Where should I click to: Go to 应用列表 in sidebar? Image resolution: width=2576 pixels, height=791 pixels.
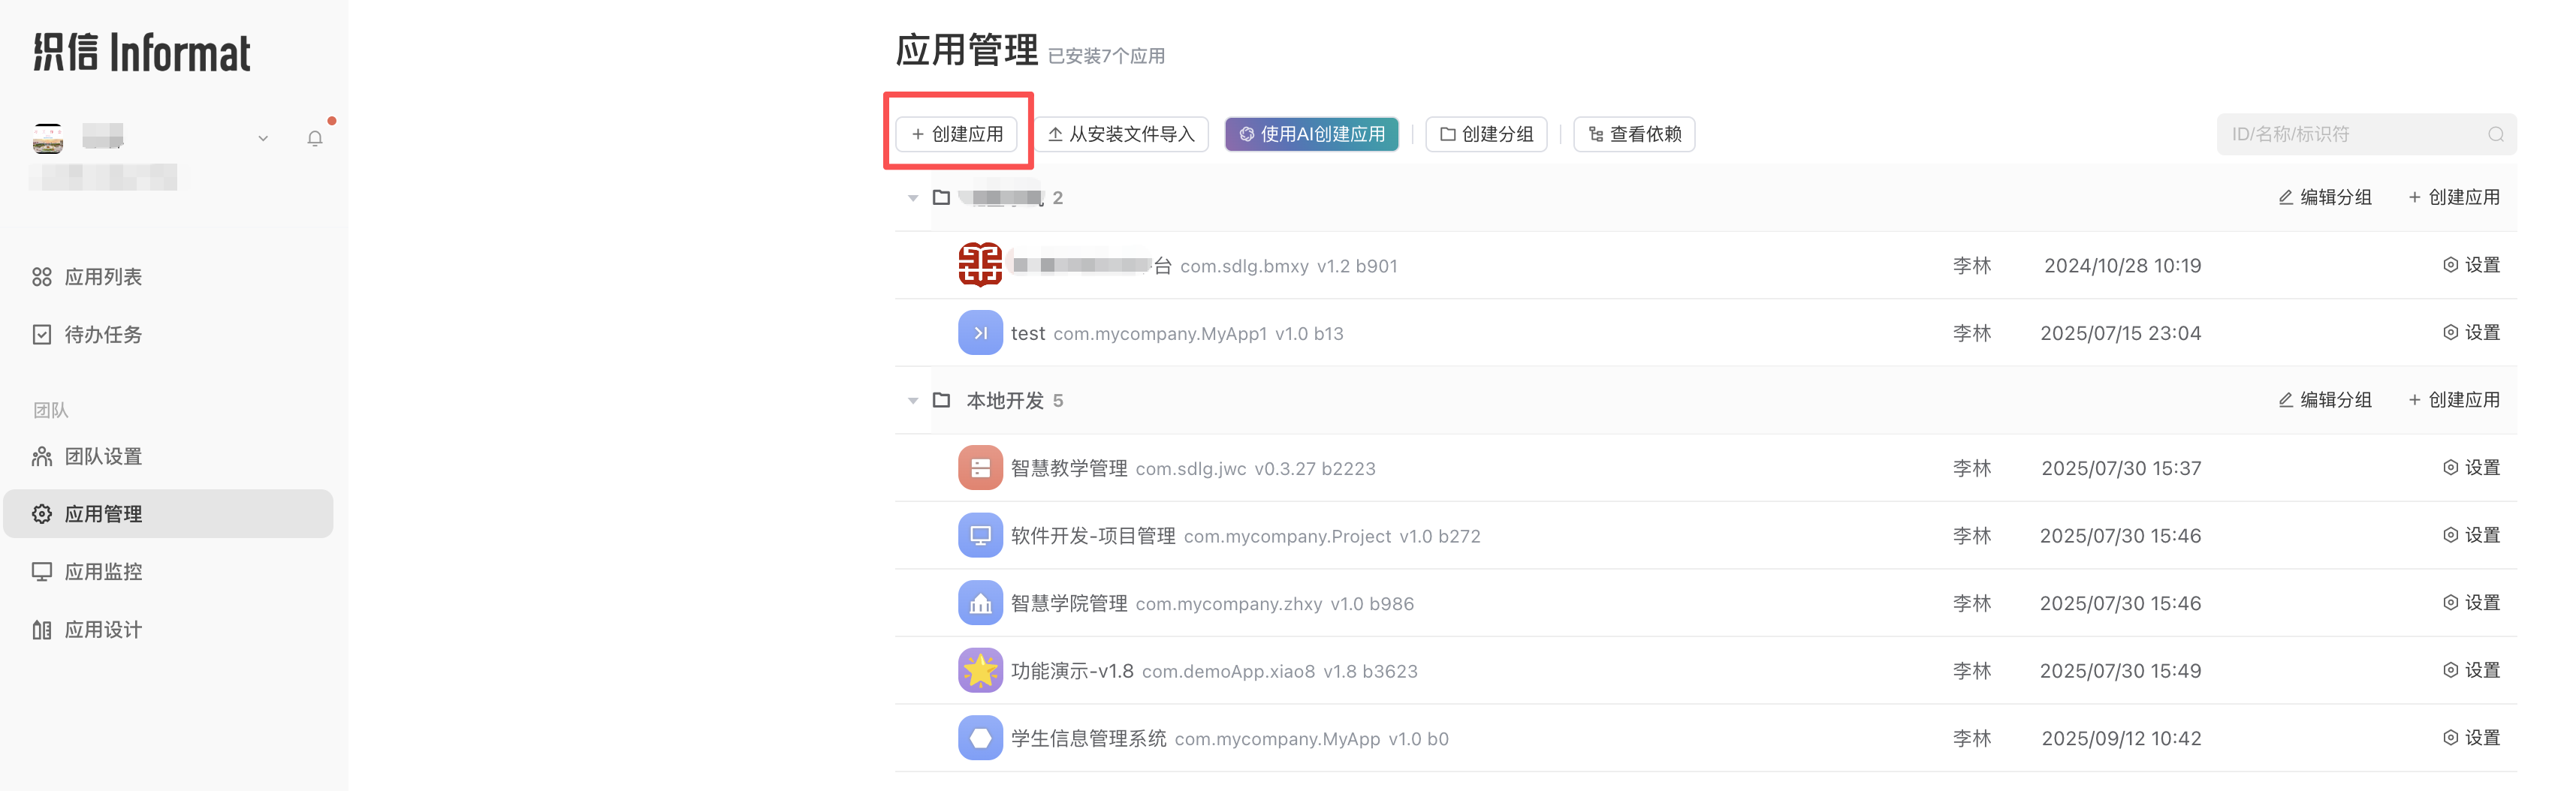[x=103, y=277]
